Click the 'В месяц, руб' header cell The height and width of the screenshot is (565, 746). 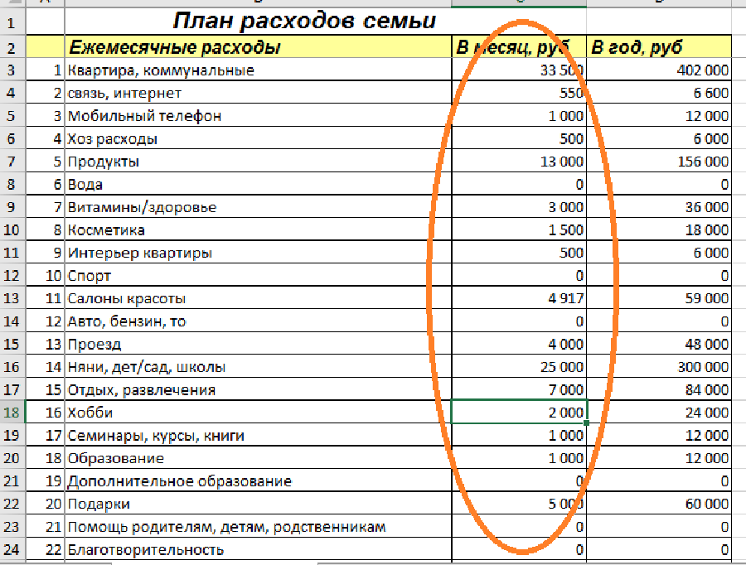point(519,47)
